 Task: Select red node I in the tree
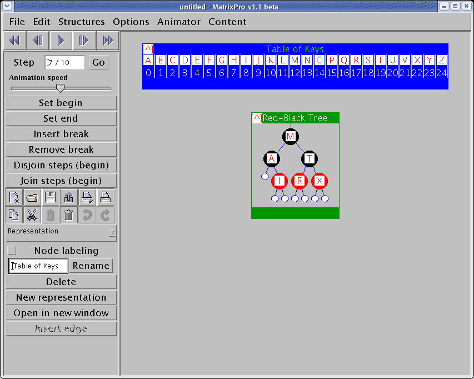[x=280, y=181]
